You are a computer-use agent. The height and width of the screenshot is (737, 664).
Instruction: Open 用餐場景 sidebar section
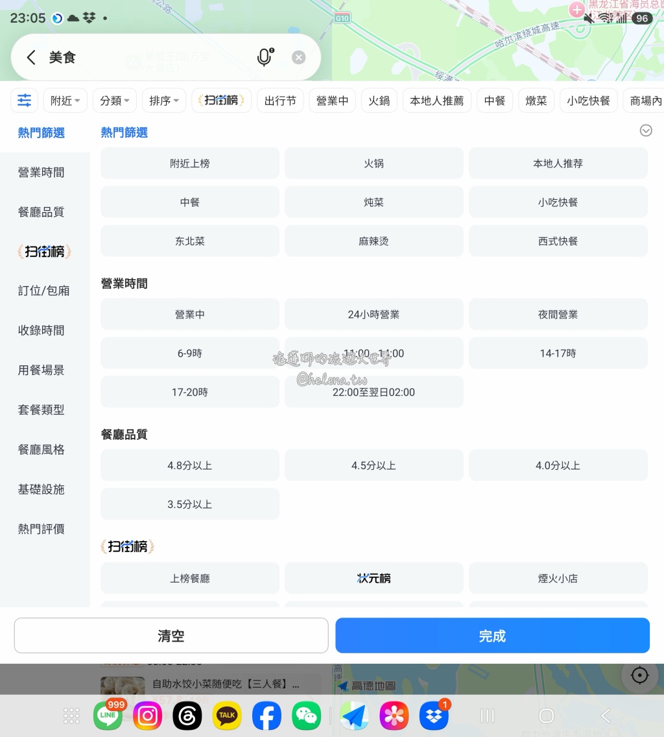pos(41,370)
